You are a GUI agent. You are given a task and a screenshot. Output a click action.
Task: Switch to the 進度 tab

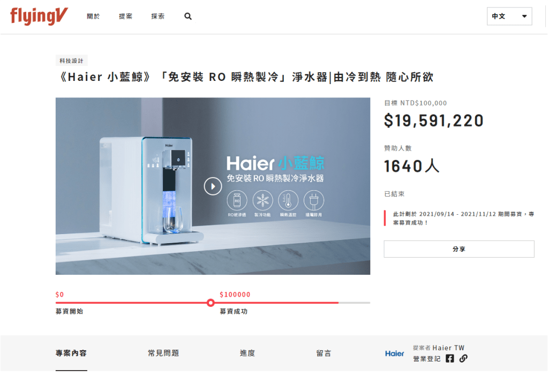tap(247, 354)
